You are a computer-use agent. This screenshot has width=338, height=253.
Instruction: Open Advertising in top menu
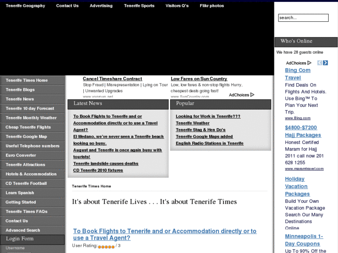tap(101, 6)
